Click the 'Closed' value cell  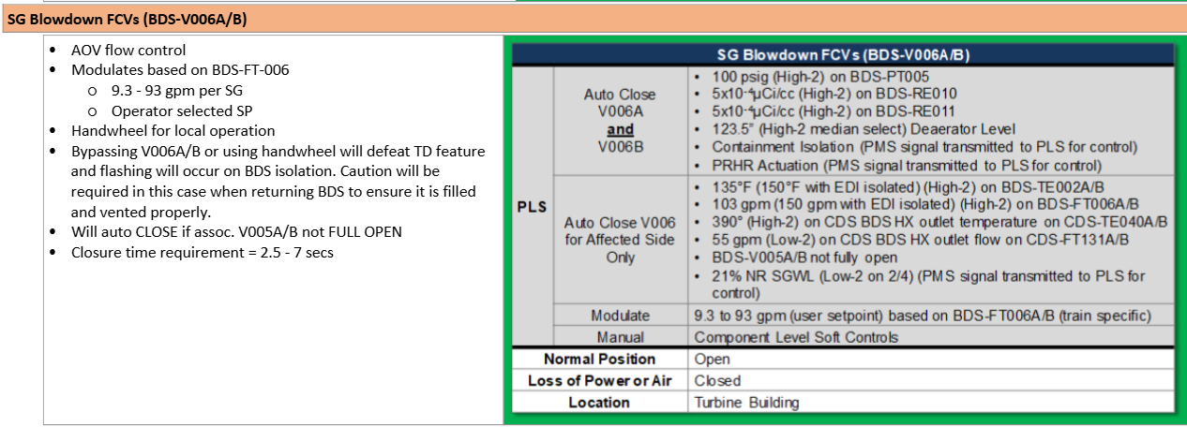(931, 380)
